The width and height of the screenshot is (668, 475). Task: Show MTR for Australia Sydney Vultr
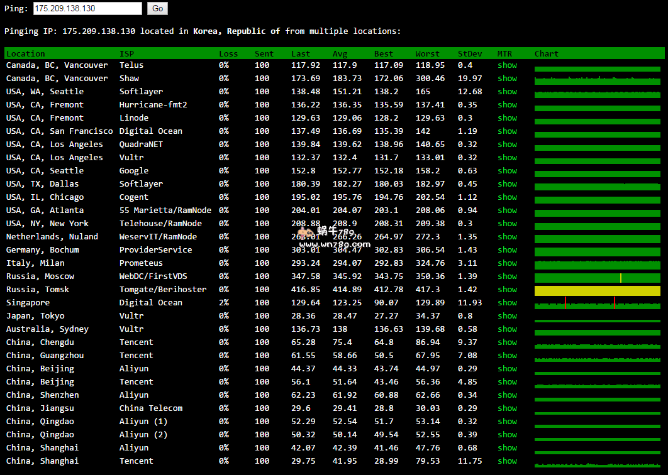[507, 329]
